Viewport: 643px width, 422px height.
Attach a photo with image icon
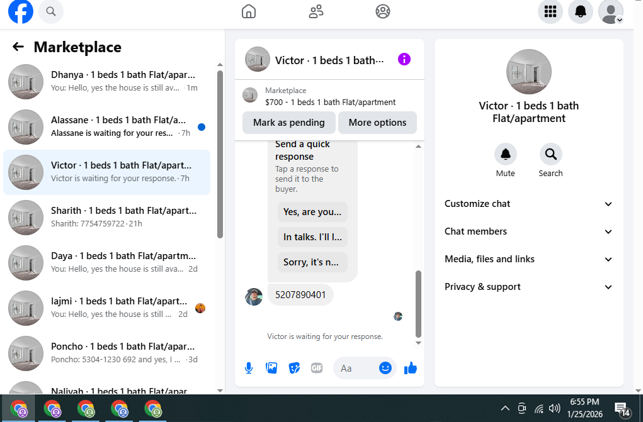click(271, 368)
